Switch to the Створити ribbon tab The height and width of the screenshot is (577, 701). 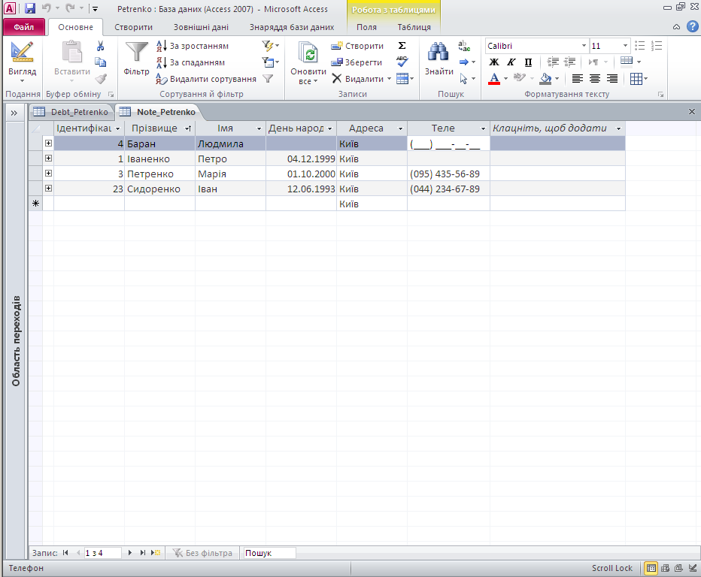133,27
